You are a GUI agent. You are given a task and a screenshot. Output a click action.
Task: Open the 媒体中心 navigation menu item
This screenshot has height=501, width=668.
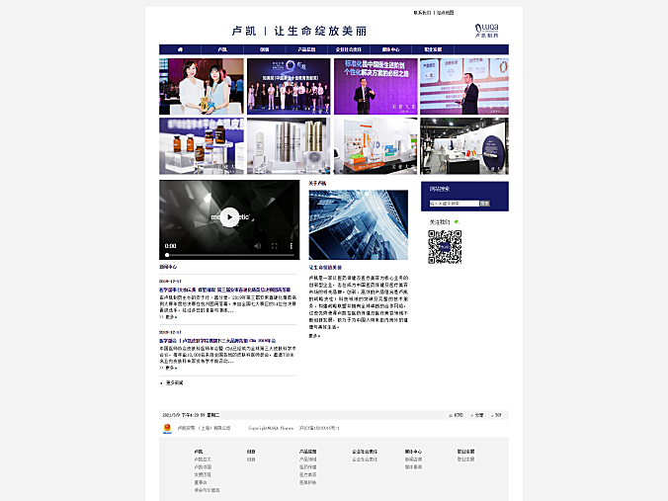click(x=390, y=49)
